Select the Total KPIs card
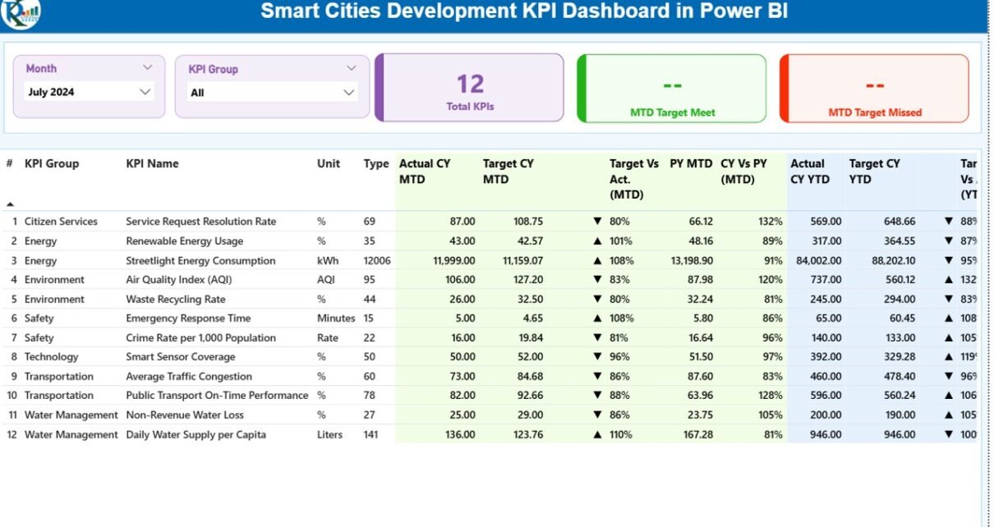This screenshot has height=527, width=994. tap(470, 89)
